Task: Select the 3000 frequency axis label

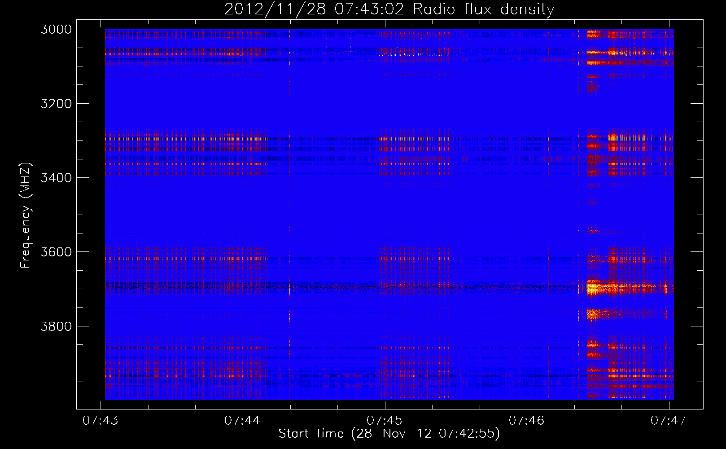Action: [56, 29]
